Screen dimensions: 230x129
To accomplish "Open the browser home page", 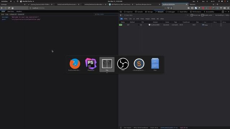I will (13, 8).
